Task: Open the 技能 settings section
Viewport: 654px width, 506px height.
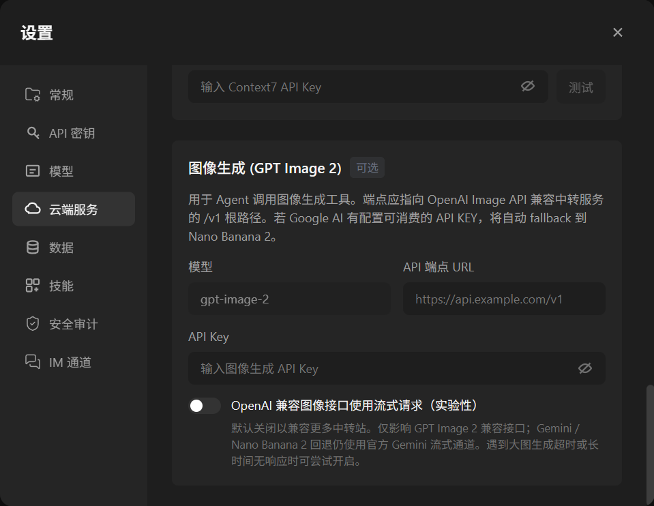Action: coord(74,286)
